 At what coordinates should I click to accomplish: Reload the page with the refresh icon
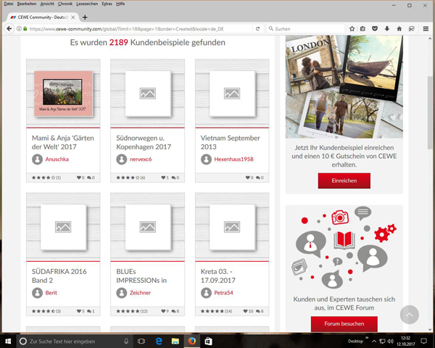coord(257,28)
